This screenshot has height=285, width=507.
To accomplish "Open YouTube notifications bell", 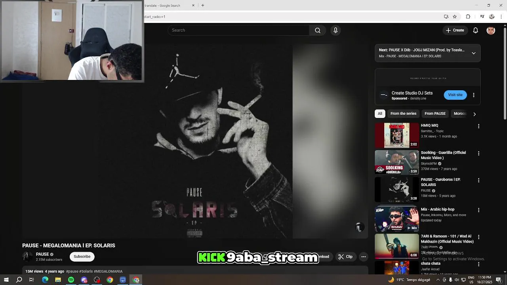I will (476, 30).
